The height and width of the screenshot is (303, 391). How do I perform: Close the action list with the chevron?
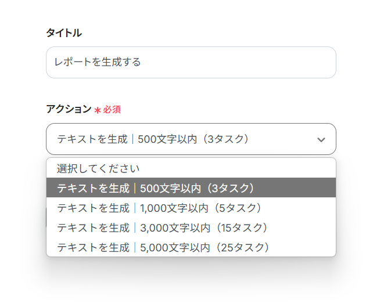(321, 139)
